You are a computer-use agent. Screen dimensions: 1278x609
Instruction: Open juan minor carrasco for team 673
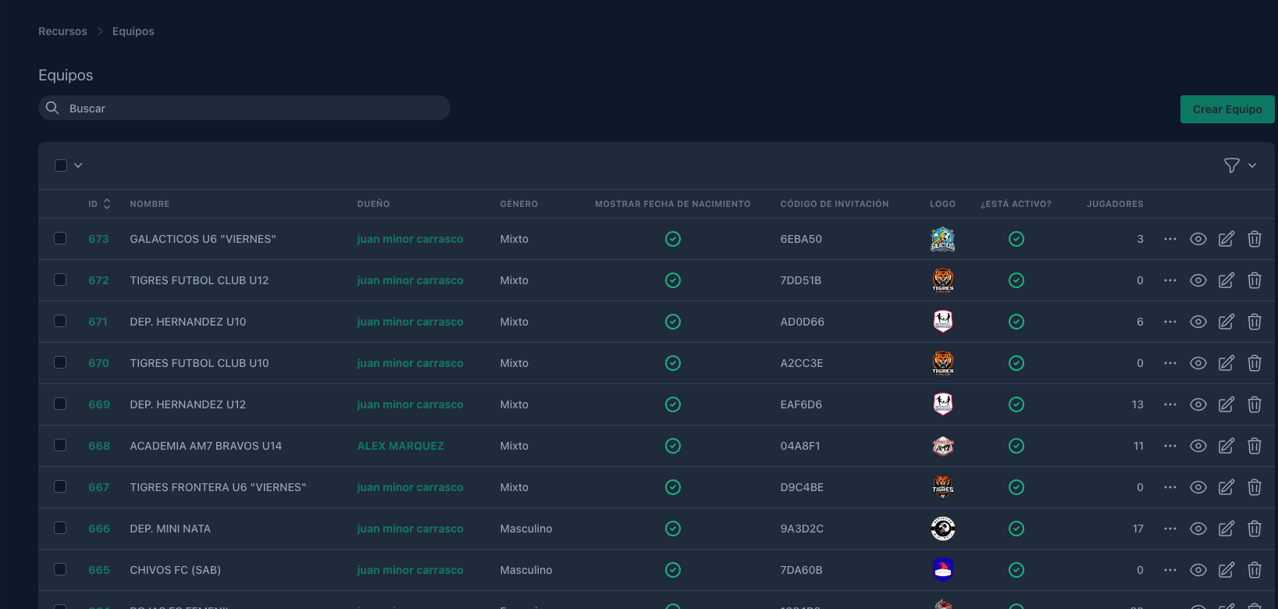point(410,239)
